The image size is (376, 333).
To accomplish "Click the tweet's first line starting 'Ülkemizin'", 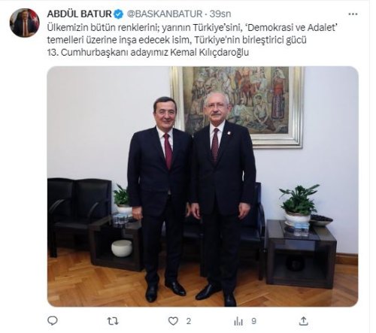I will 192,27.
